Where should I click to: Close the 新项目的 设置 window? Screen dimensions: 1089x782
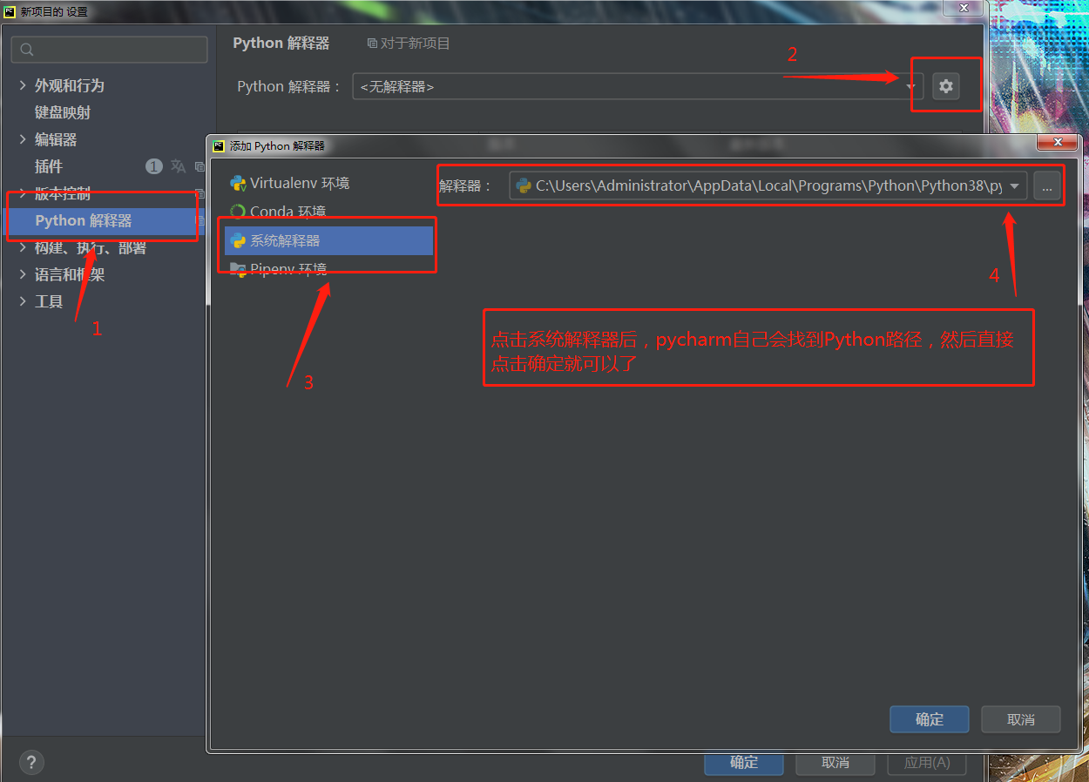[x=964, y=7]
